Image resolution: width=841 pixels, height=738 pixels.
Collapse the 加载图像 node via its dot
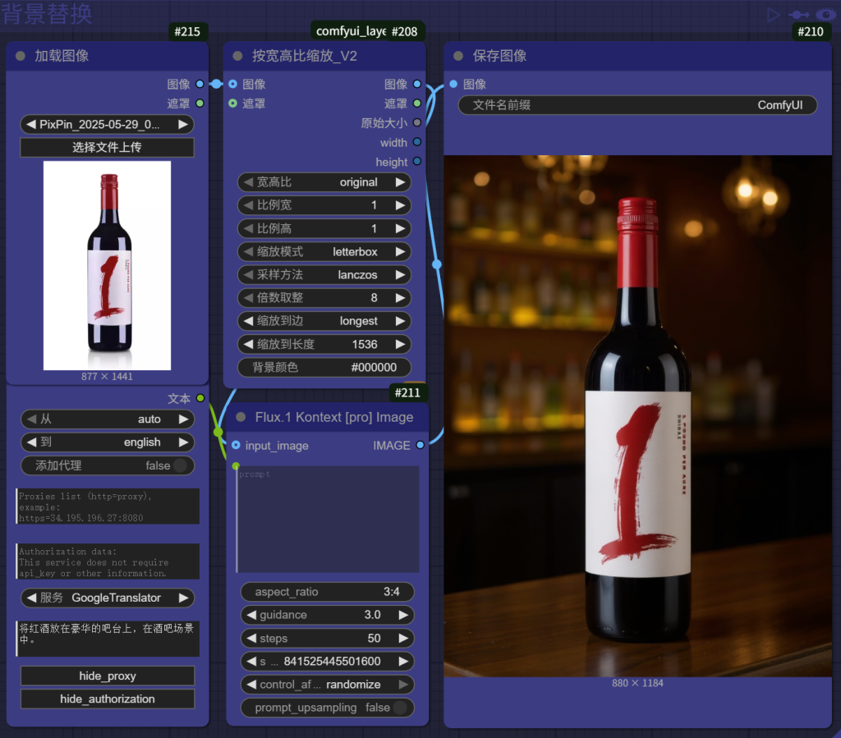point(21,57)
